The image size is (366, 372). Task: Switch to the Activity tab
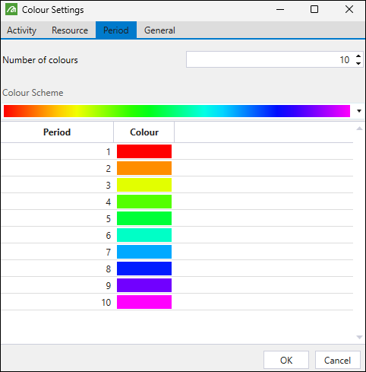point(21,30)
